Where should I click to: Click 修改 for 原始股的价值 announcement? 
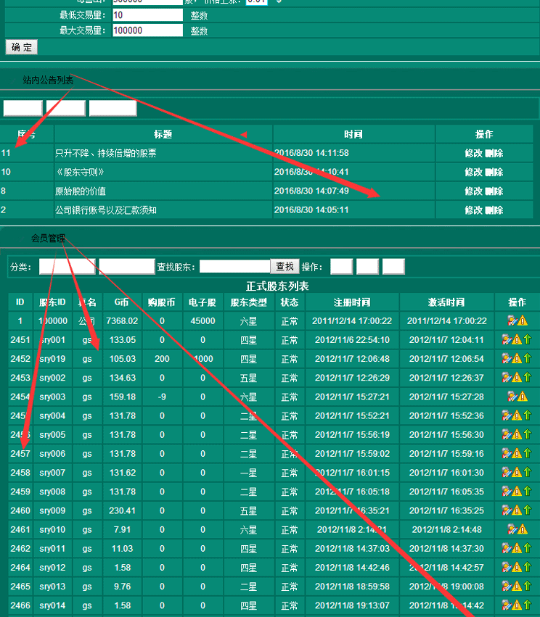coord(473,191)
